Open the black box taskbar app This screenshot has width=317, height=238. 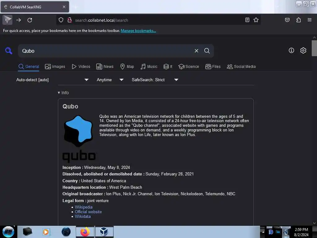coord(27,232)
